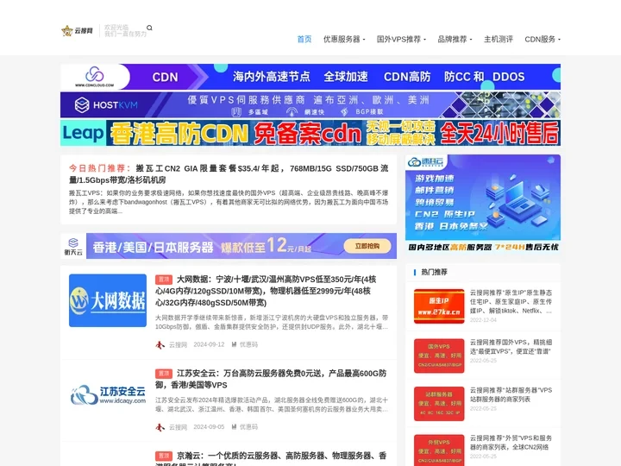Open 云搜网推荐国外VPS 精挑细选 link
This screenshot has width=621, height=466.
coord(511,347)
